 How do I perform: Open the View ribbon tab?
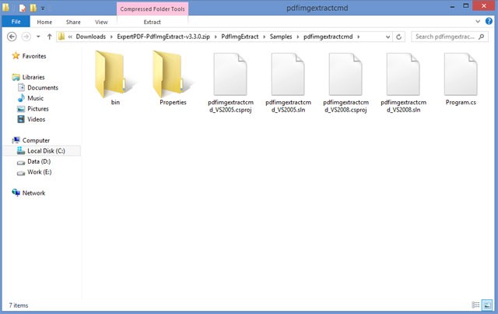pos(101,22)
